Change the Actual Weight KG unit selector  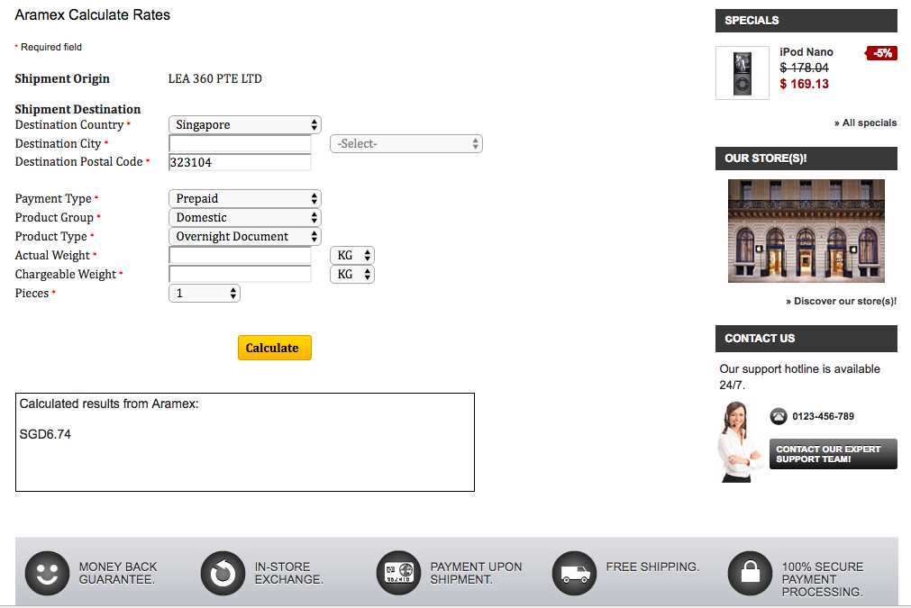pos(352,256)
